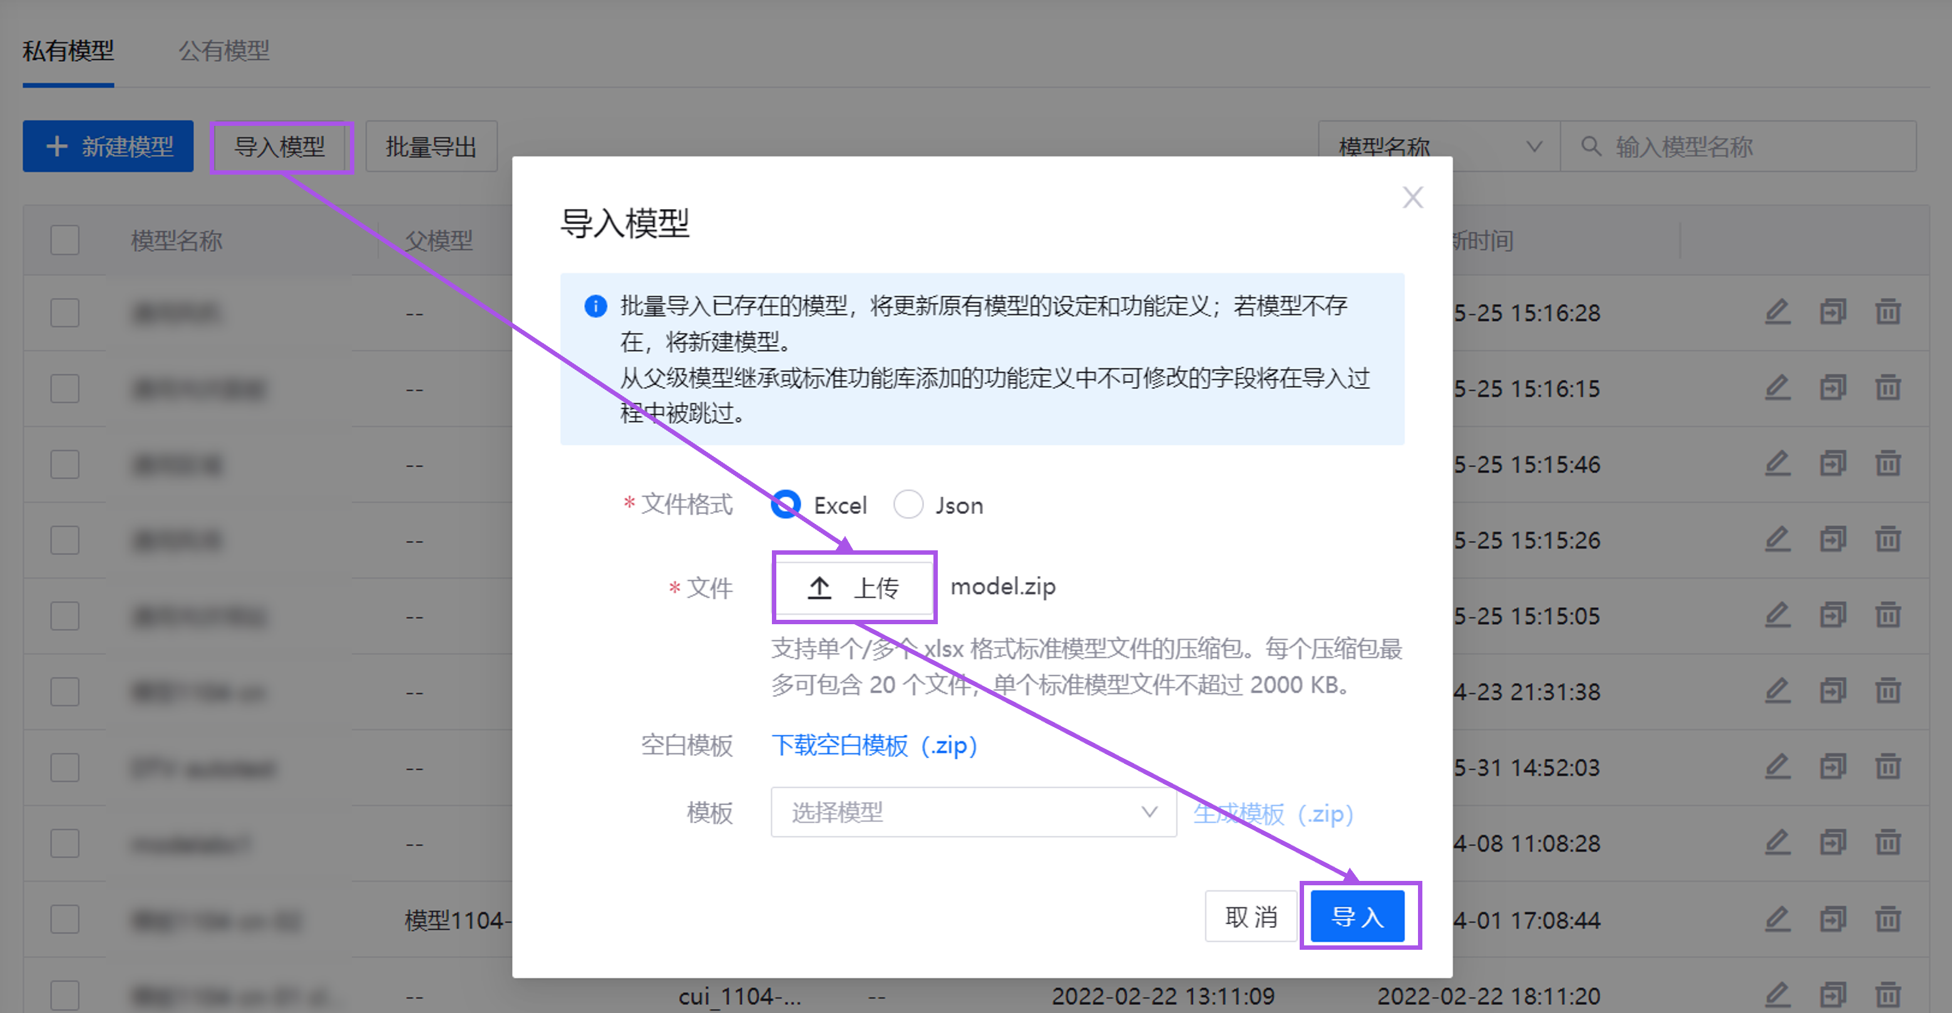Click the search magnifier icon
This screenshot has width=1952, height=1013.
[1591, 147]
